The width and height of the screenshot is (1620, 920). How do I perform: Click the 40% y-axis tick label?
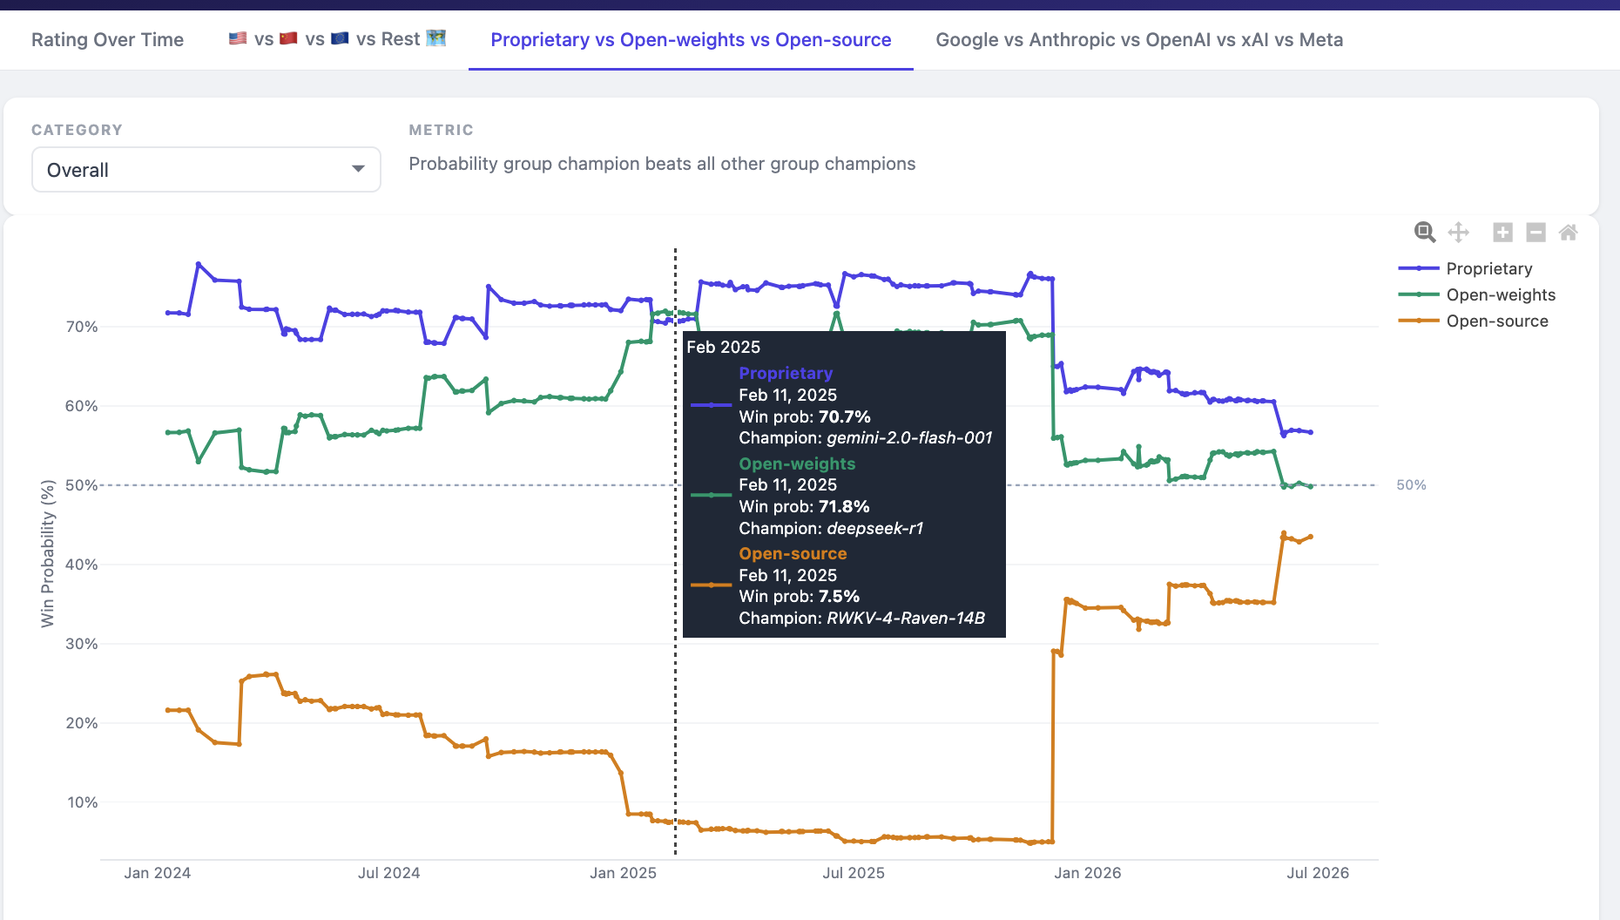pos(82,565)
